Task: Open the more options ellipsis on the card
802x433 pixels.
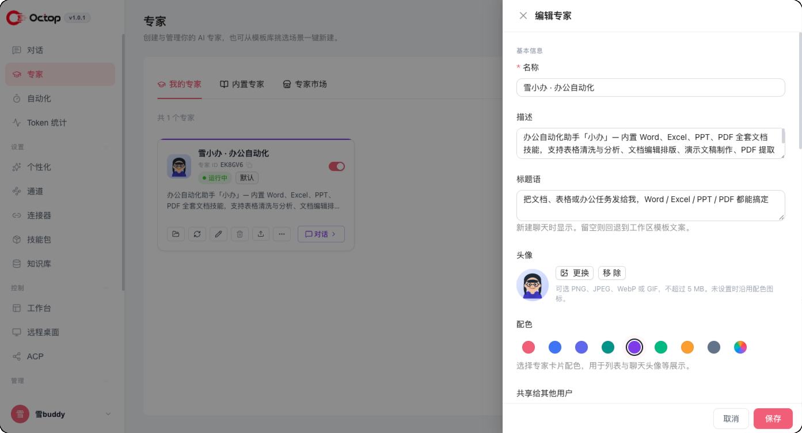Action: [x=282, y=234]
